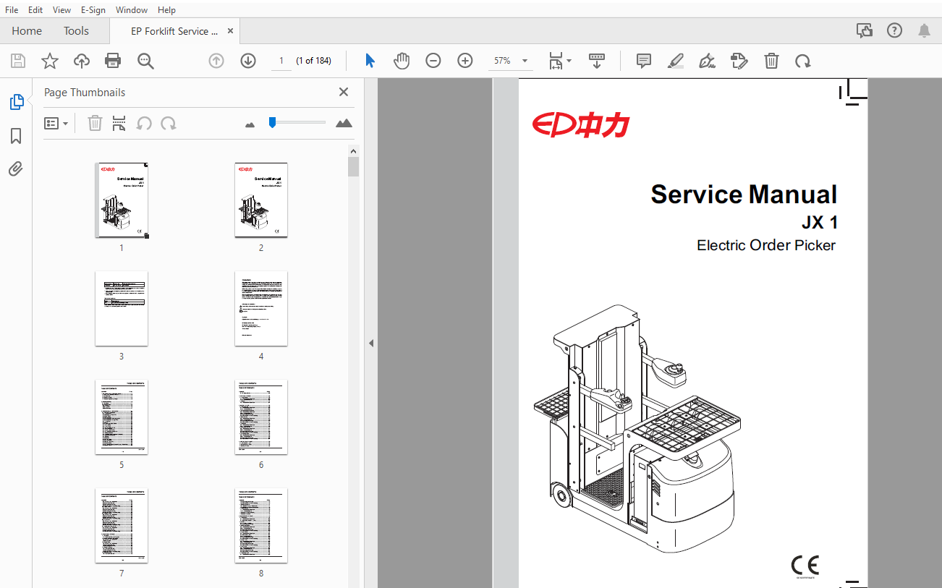
Task: Select page 2 thumbnail
Action: click(261, 200)
